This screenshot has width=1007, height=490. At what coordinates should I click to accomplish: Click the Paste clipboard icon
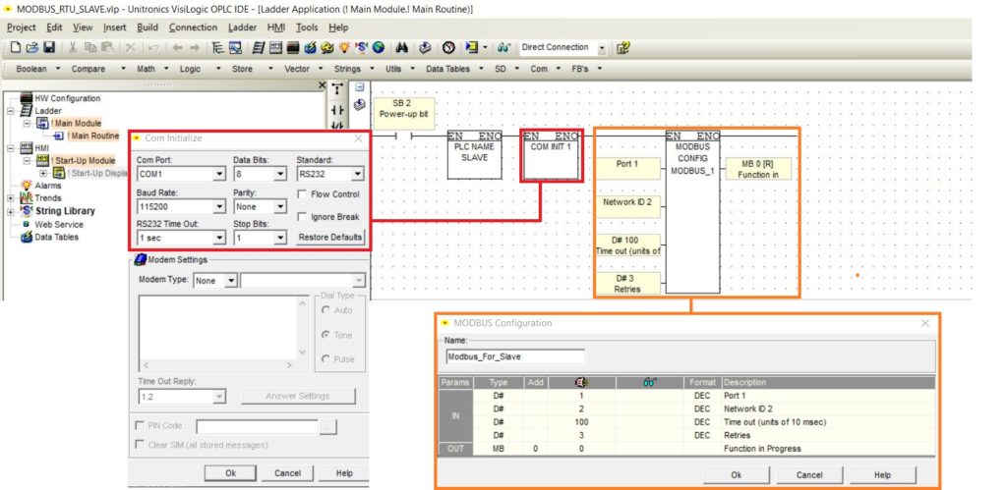[x=106, y=47]
